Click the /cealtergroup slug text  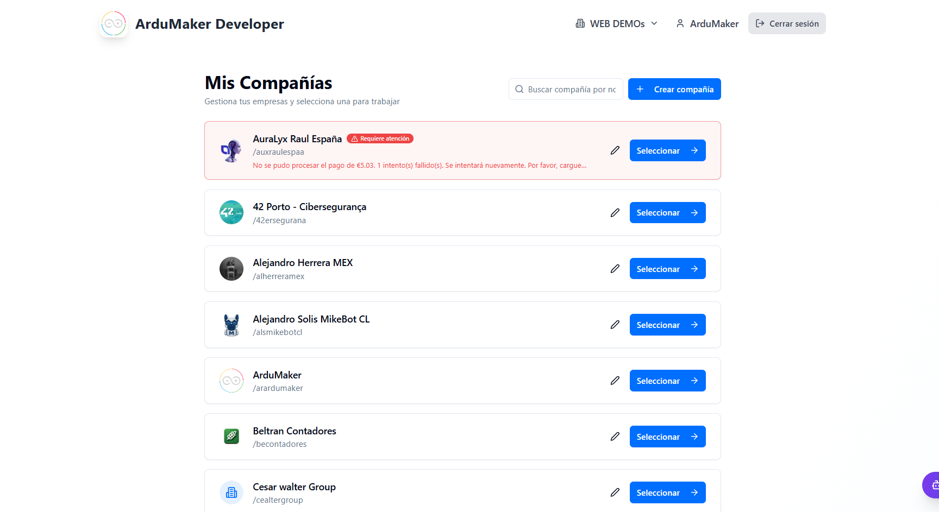coord(278,500)
